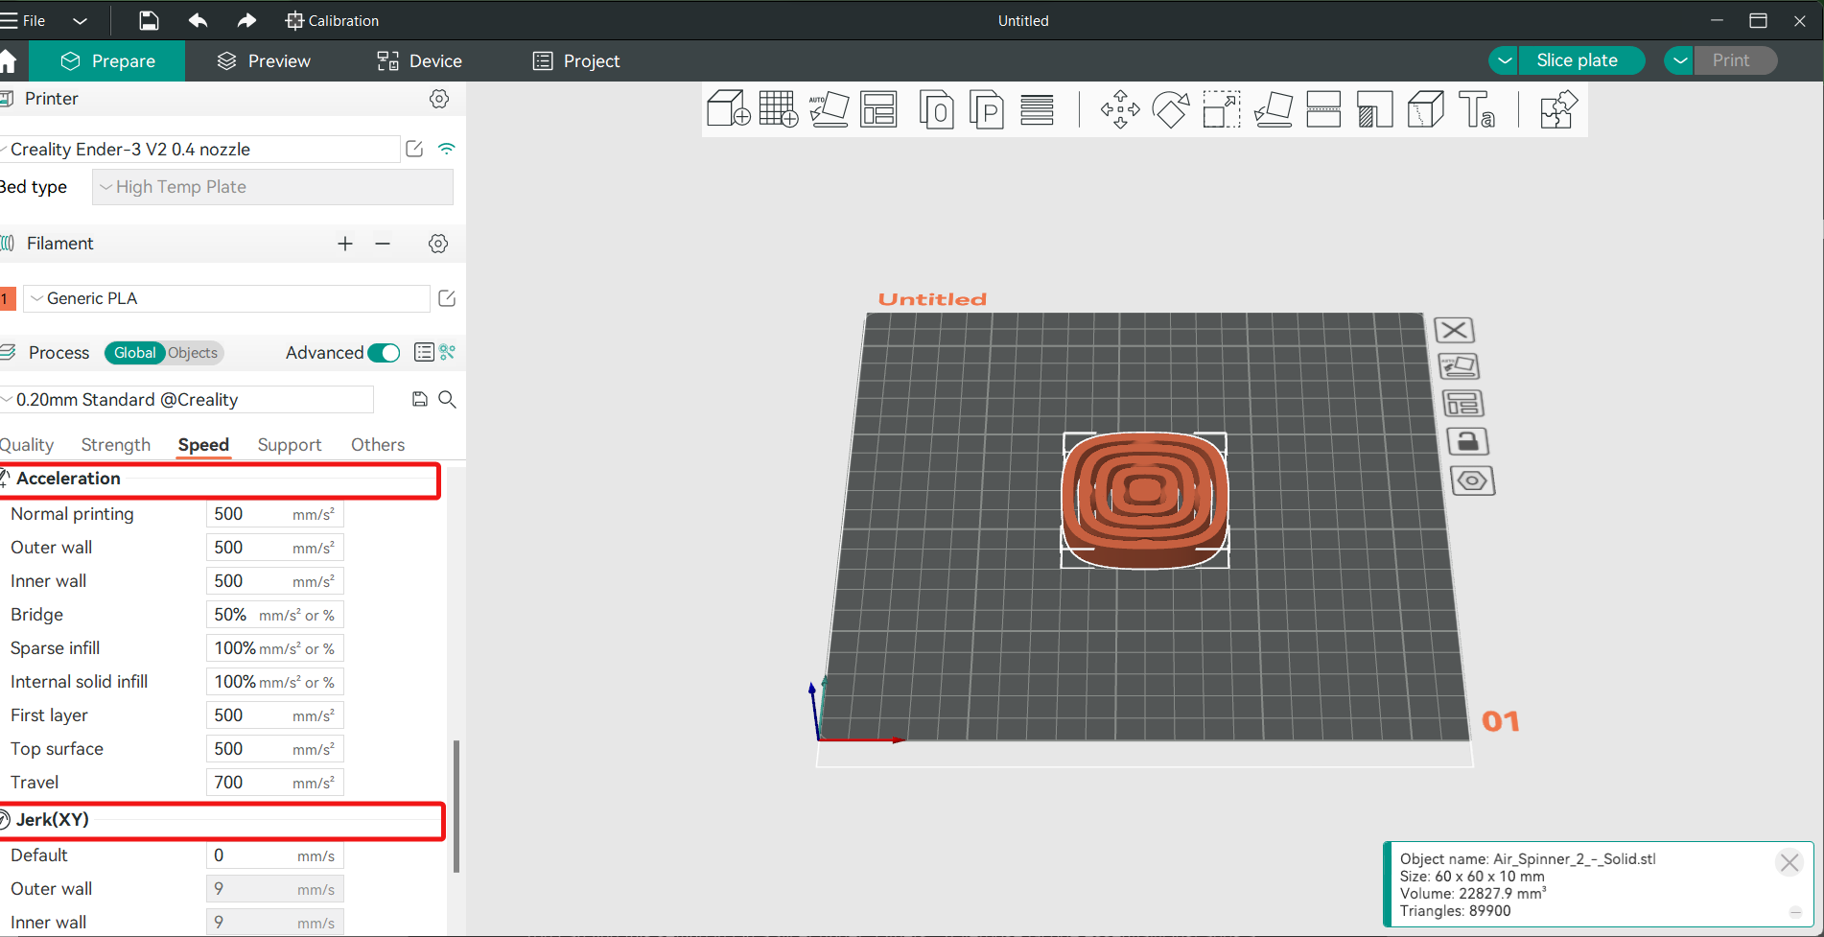Open the Bed type dropdown
The image size is (1824, 937).
pyautogui.click(x=272, y=187)
